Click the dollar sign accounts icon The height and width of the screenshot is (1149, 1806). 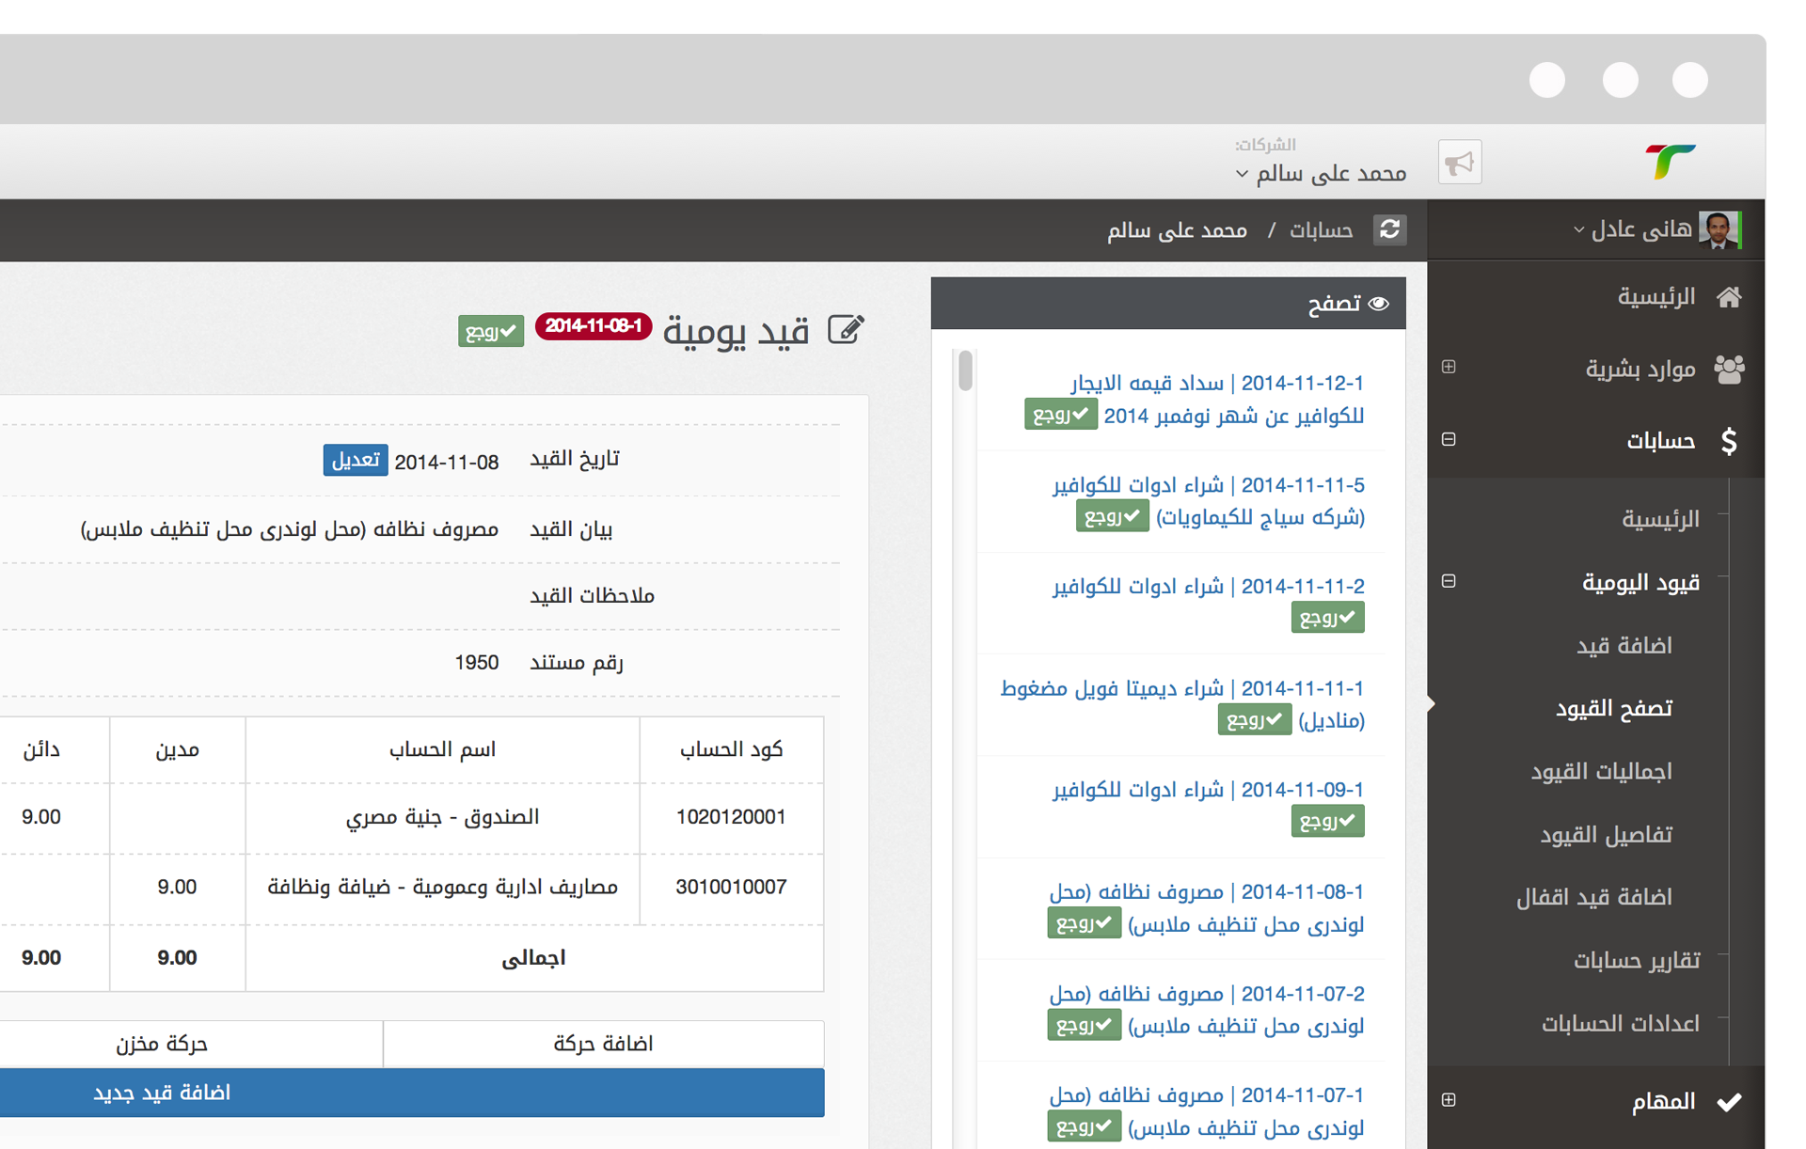click(x=1729, y=440)
